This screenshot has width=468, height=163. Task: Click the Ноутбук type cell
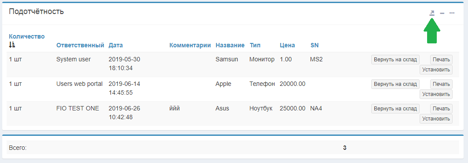261,108
